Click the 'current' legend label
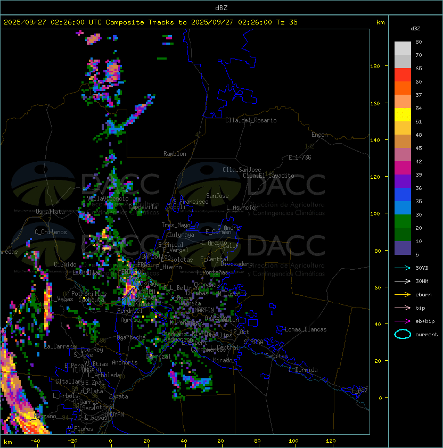443x448 pixels. coord(426,335)
